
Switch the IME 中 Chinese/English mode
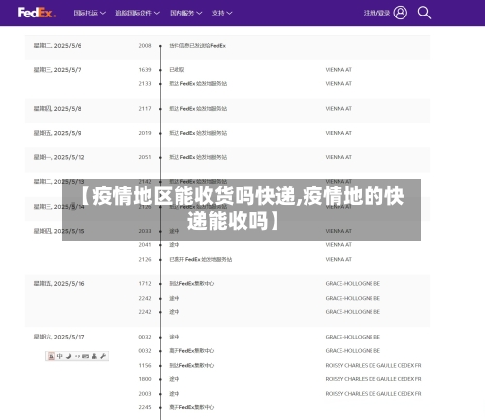pos(60,356)
